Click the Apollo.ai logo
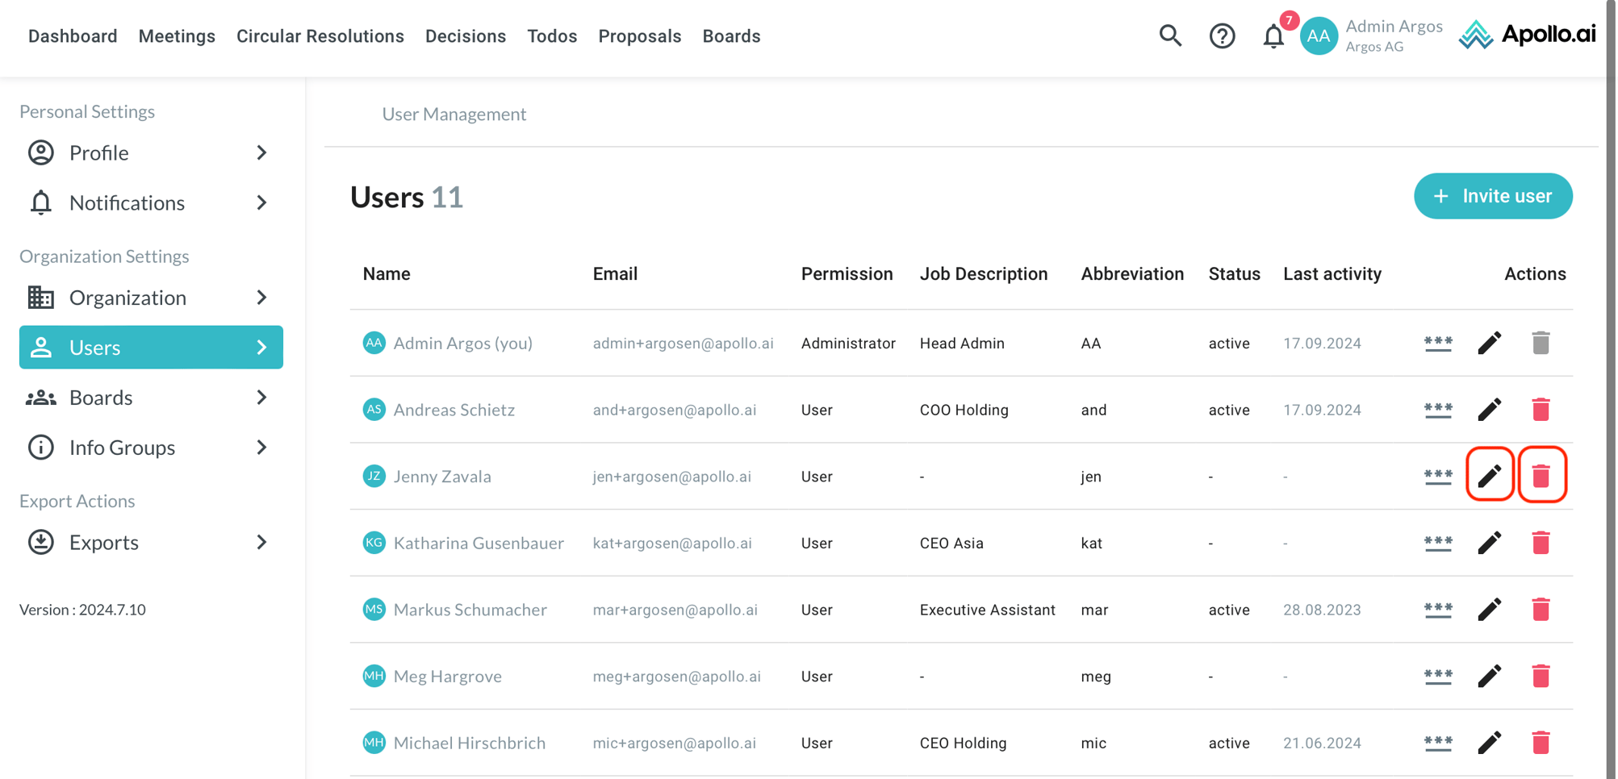 (1527, 35)
